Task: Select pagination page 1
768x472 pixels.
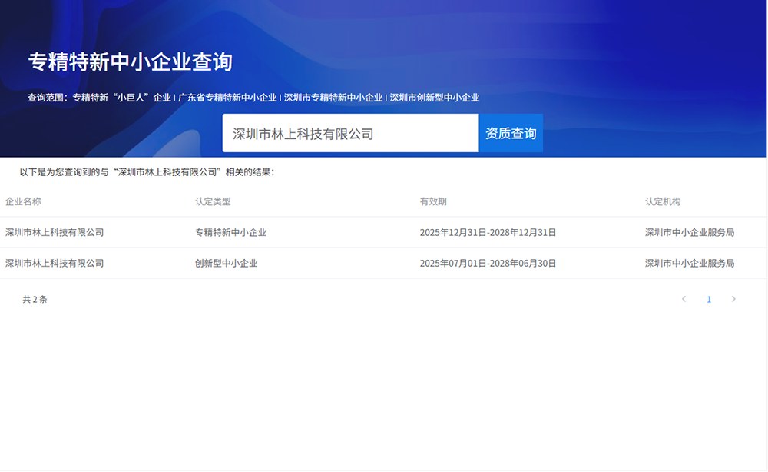Action: (x=709, y=300)
